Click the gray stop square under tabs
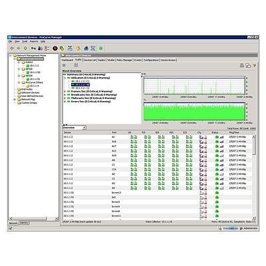The image size is (266, 266). [64, 65]
